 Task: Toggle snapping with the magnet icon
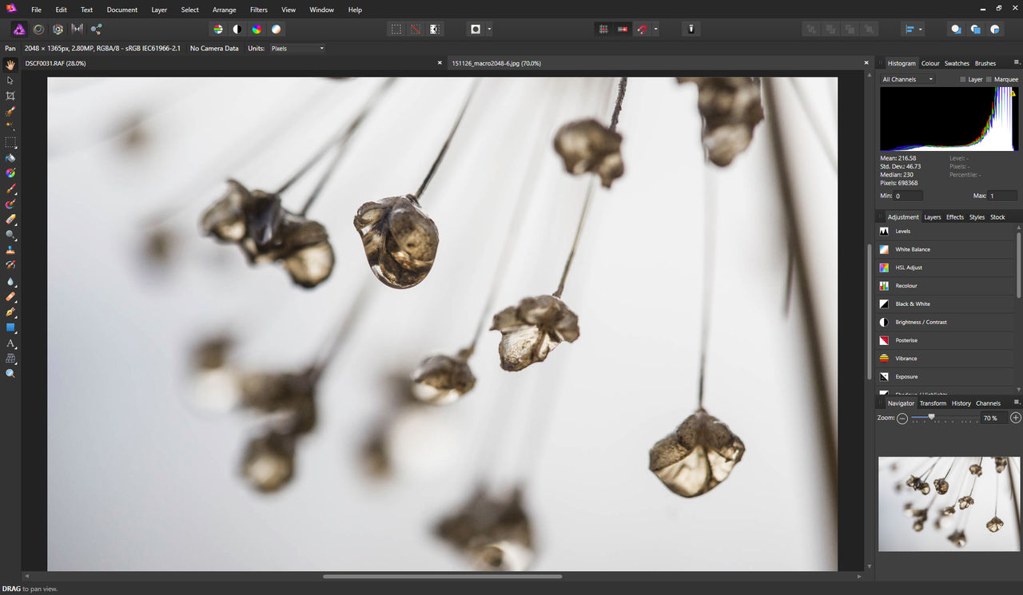642,29
